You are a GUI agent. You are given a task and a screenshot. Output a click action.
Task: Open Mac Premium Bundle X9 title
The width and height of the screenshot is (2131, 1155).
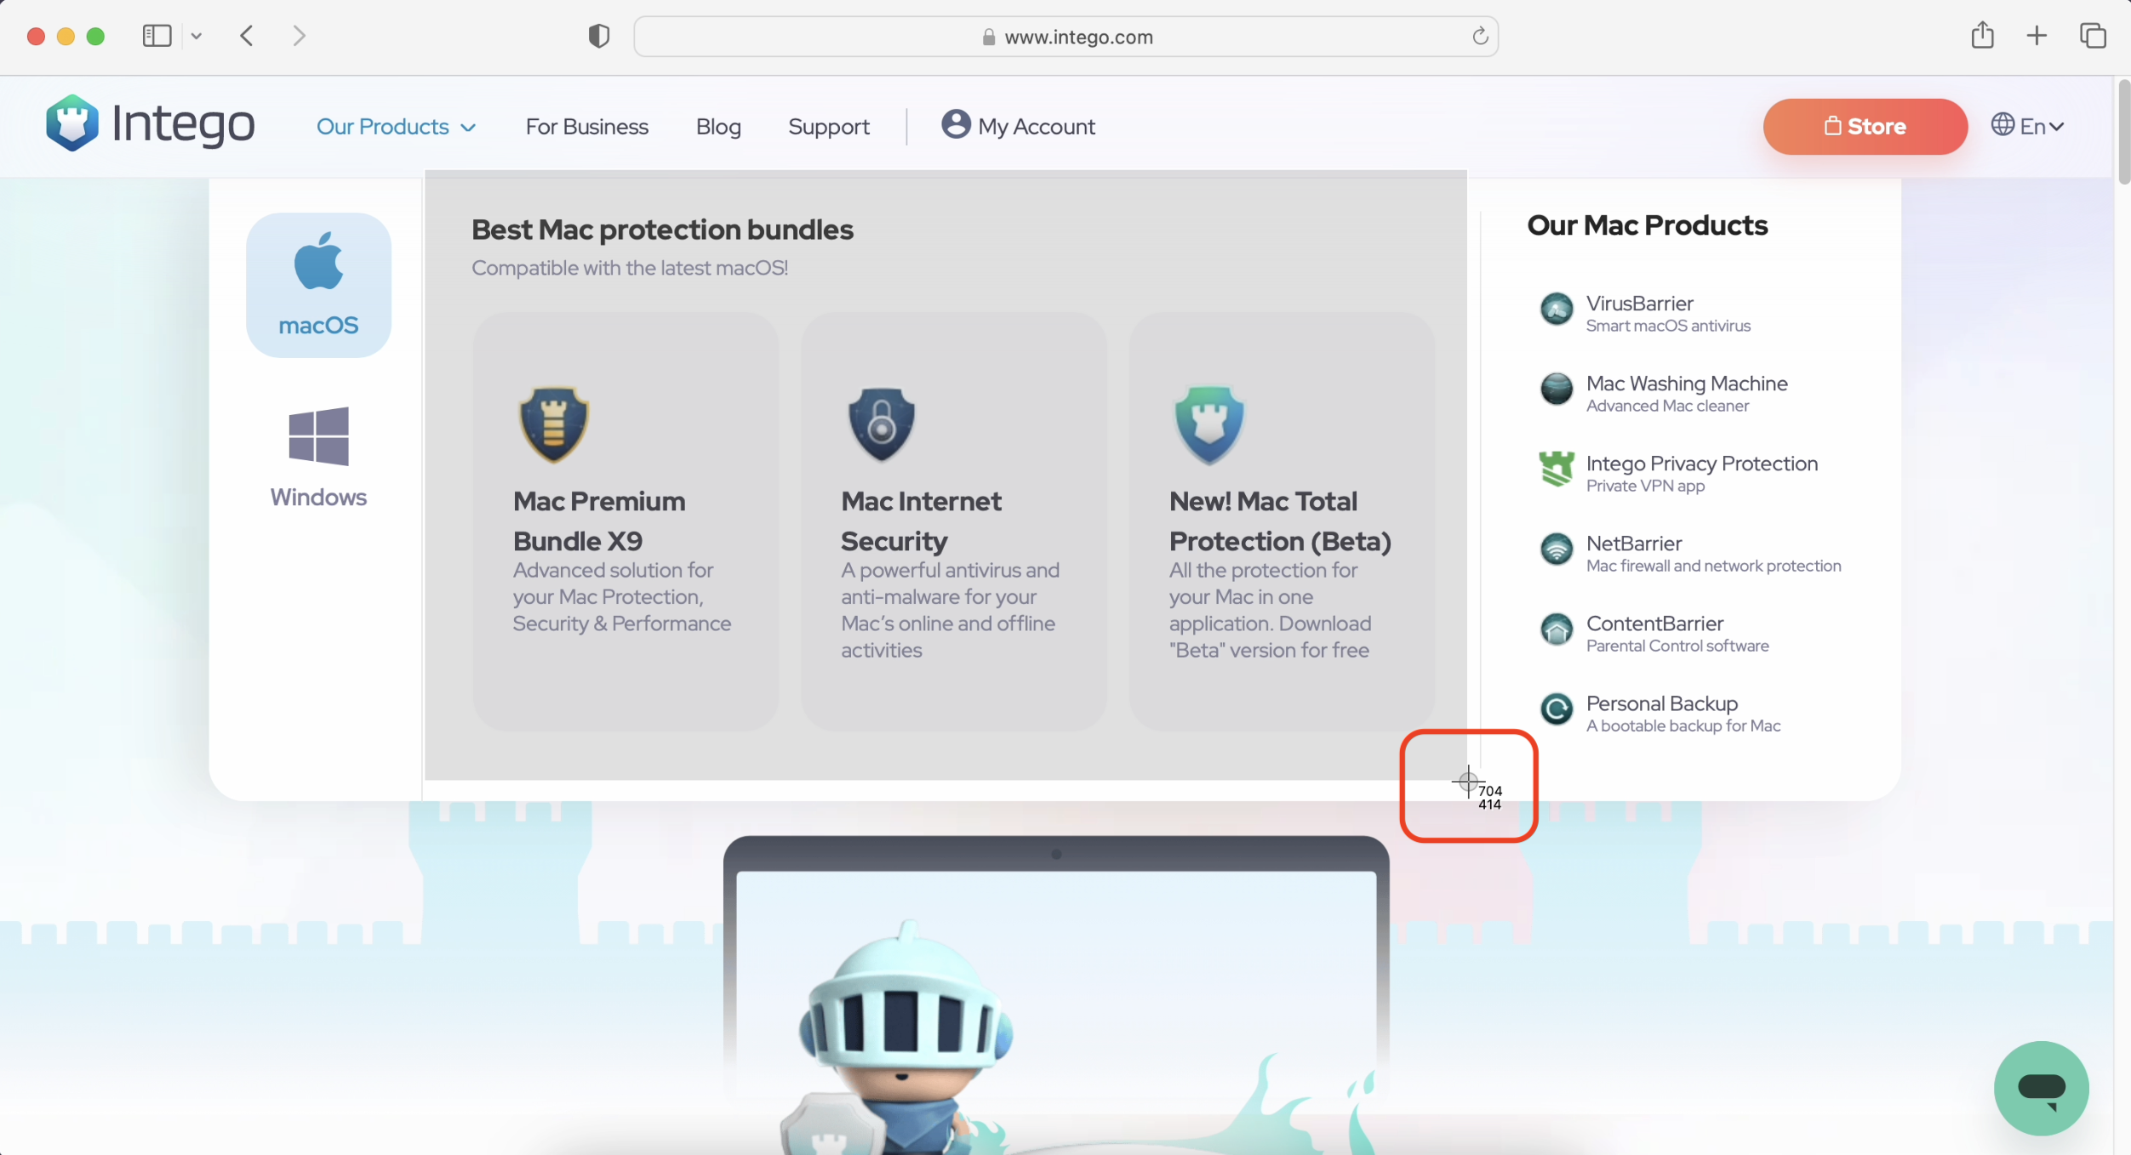599,521
